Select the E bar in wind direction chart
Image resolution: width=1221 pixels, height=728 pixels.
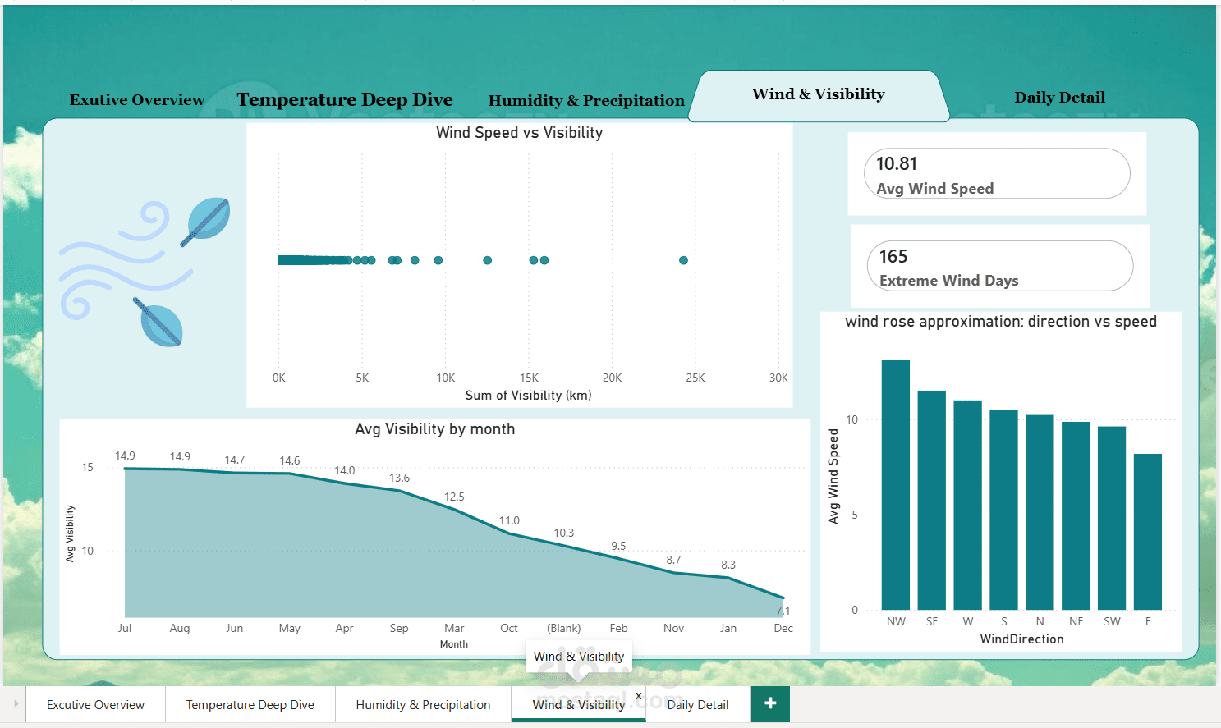click(1148, 532)
